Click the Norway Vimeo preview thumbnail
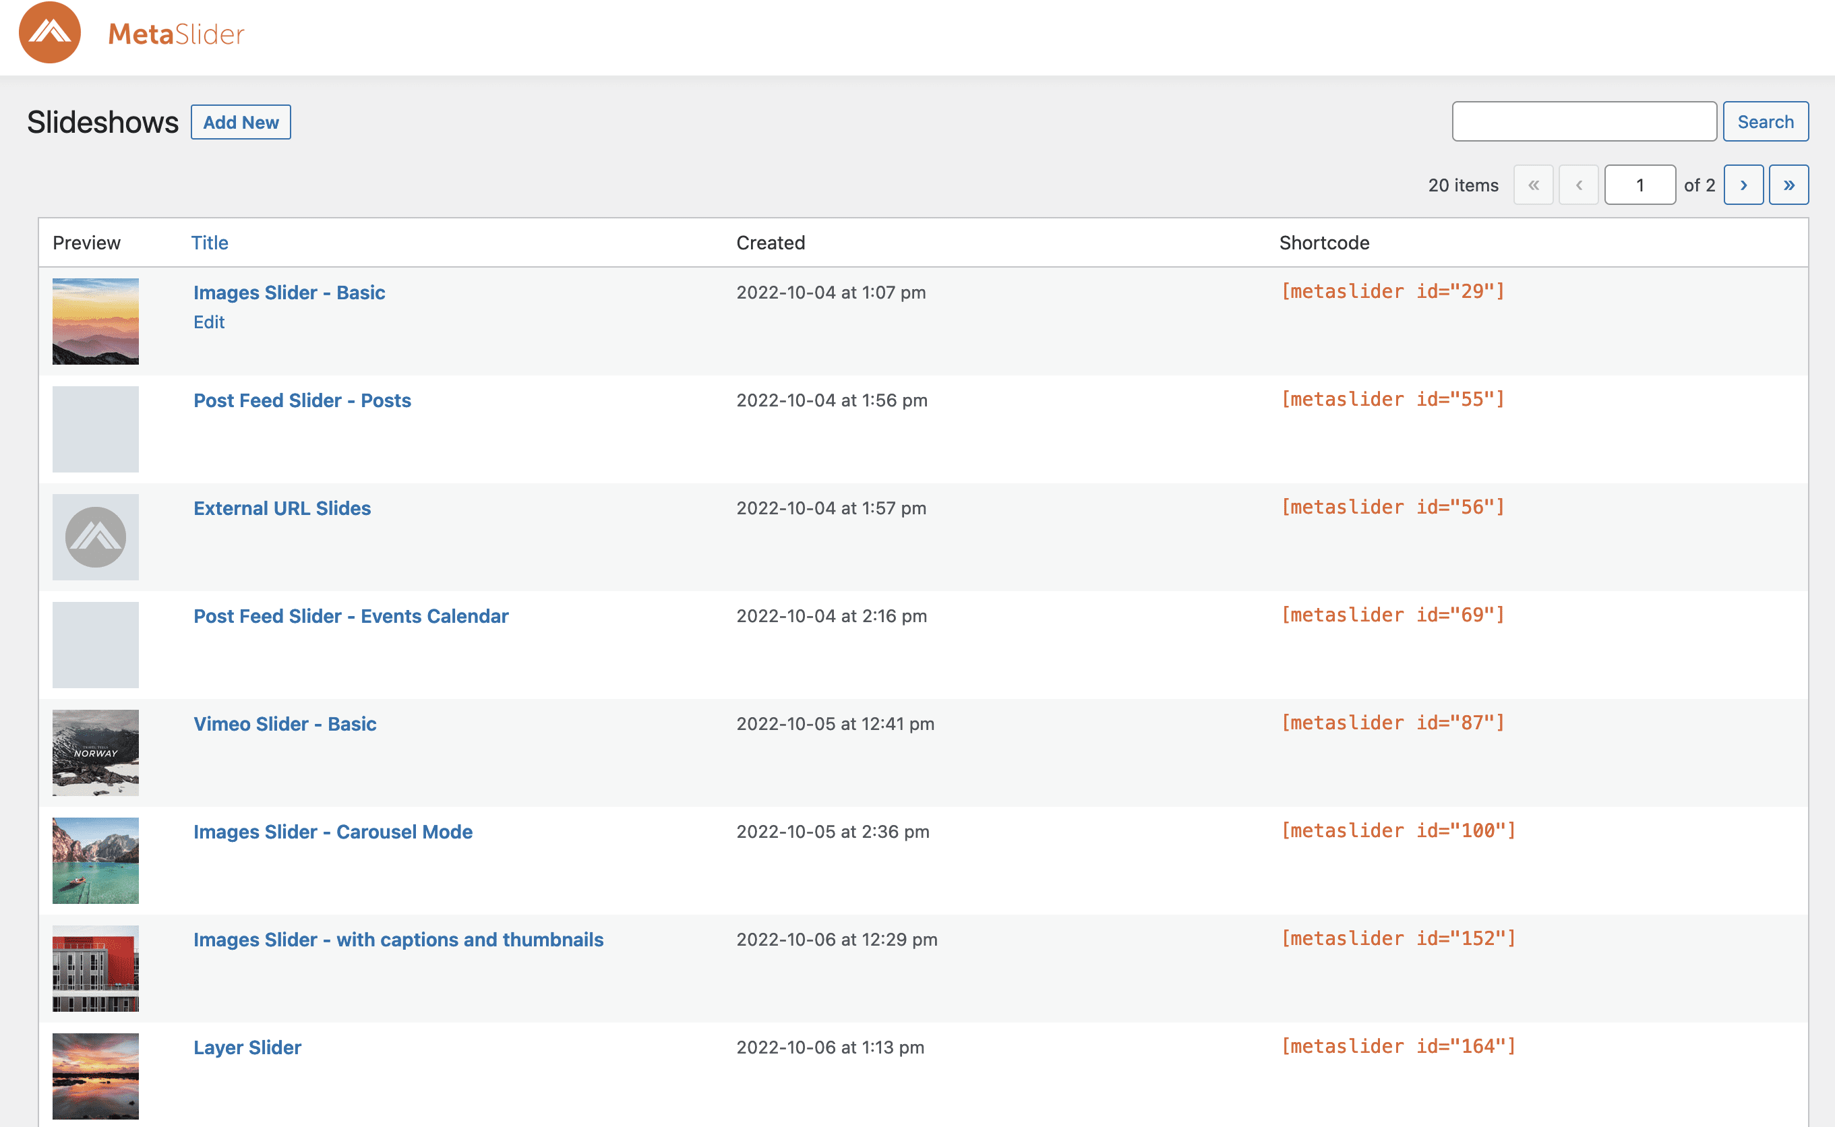The image size is (1835, 1127). point(96,752)
